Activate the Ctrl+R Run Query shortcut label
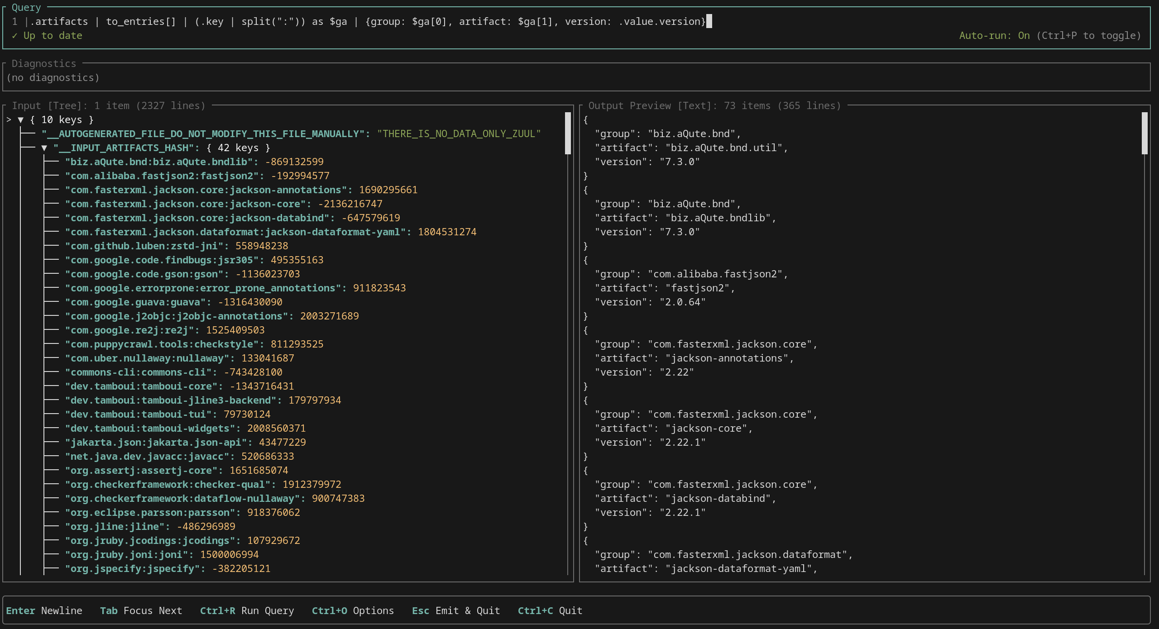1159x629 pixels. 247,611
